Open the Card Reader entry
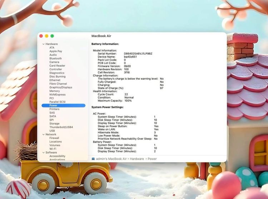Viewport: 268px width, 199px height. [x=57, y=66]
